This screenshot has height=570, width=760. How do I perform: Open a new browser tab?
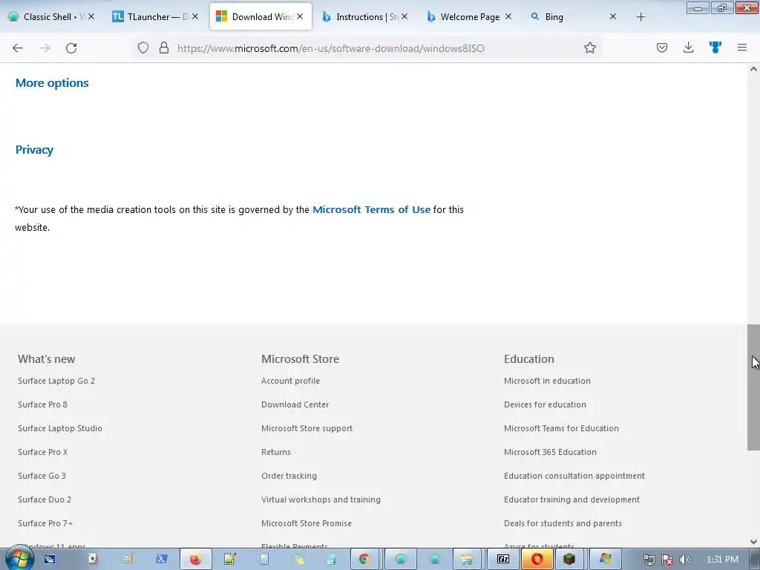pyautogui.click(x=641, y=17)
